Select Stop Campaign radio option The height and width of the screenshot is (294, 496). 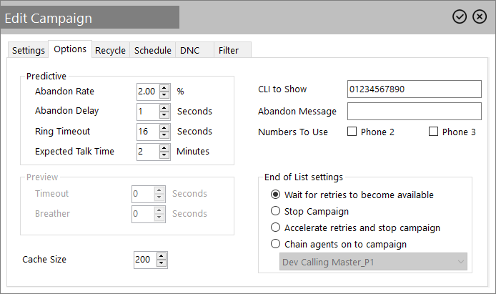(276, 211)
